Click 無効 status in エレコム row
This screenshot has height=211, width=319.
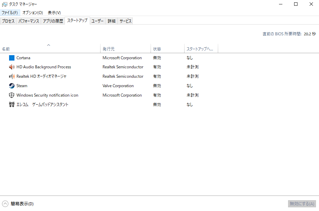(x=157, y=104)
